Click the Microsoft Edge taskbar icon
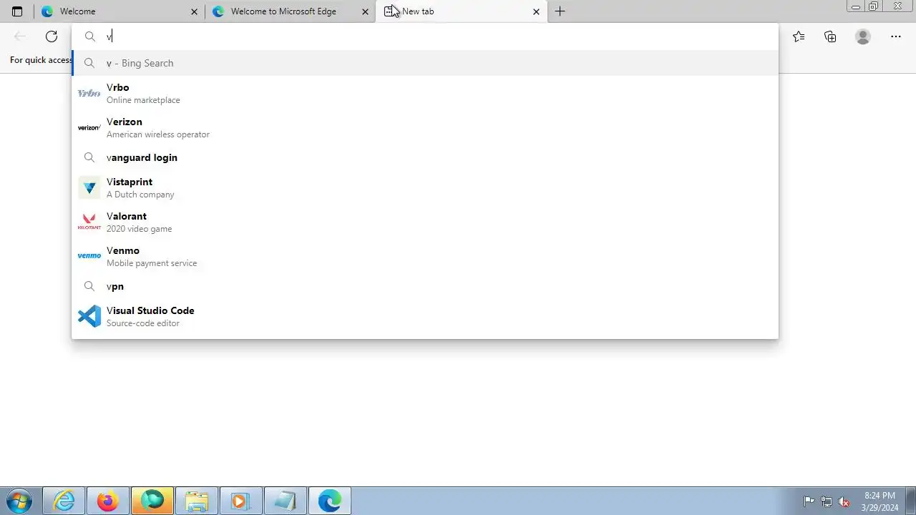 [x=329, y=501]
